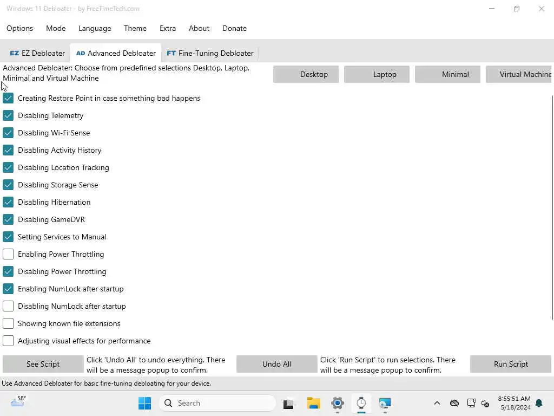554x416 pixels.
Task: Open the Windows Start menu
Action: 144,403
